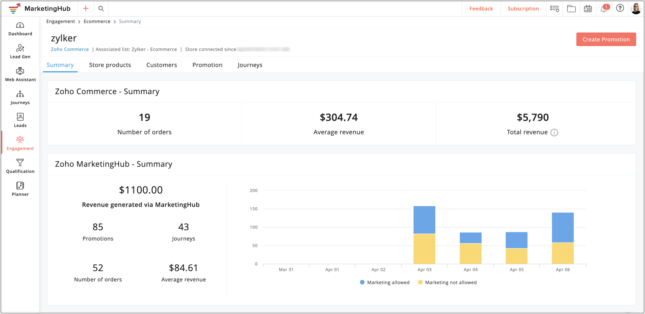Open Leads in sidebar

(x=20, y=120)
